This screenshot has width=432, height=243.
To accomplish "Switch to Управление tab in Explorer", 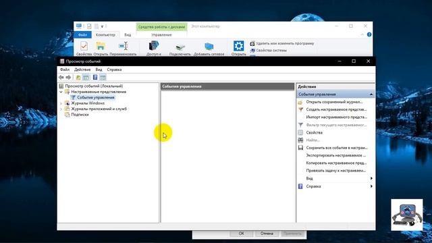I will [161, 35].
